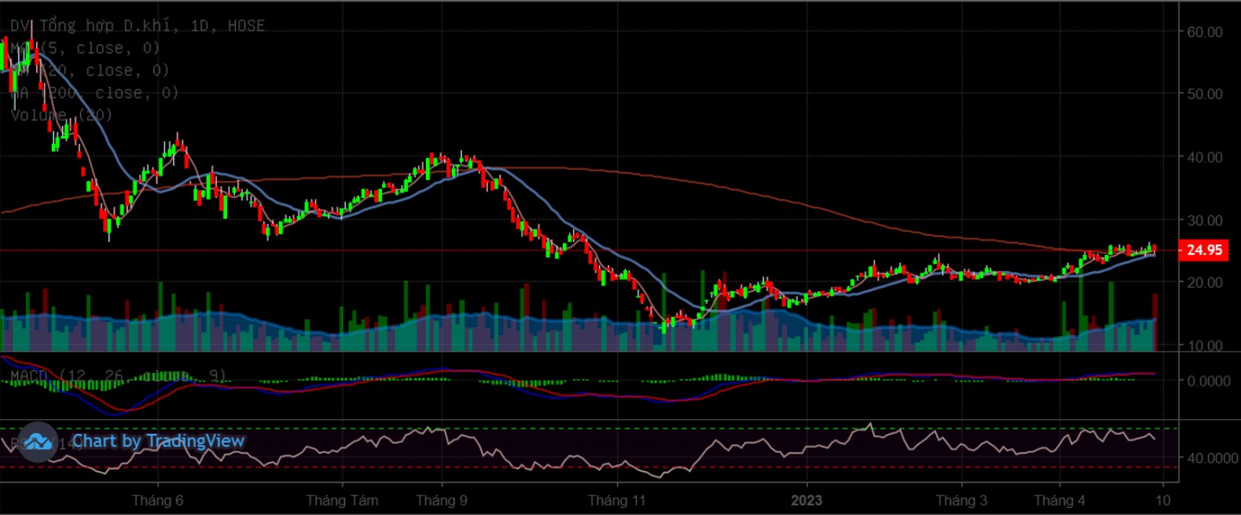This screenshot has height=515, width=1241.
Task: Select the Tháng Tám marker on time axis
Action: click(x=342, y=501)
